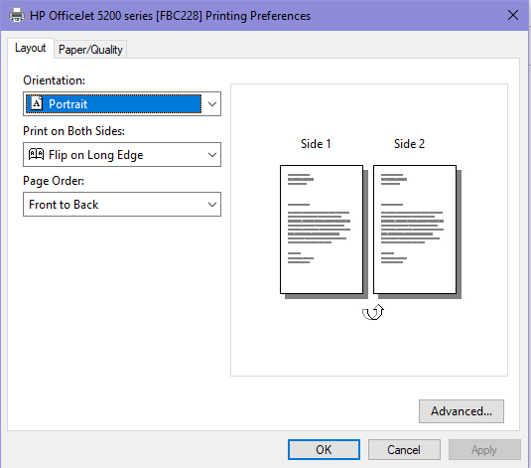Viewport: 531px width, 468px height.
Task: Click the Print on Both Sides: label
Action: click(73, 131)
